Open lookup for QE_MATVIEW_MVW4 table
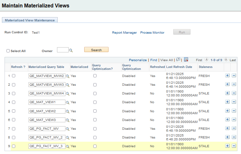241x154 pixels. 67,93
